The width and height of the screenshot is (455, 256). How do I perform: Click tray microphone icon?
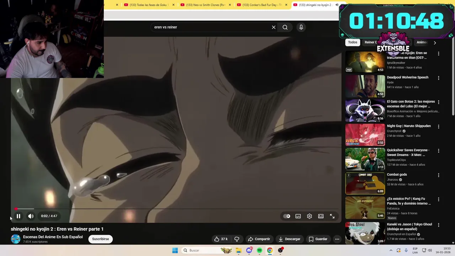[x=406, y=250]
